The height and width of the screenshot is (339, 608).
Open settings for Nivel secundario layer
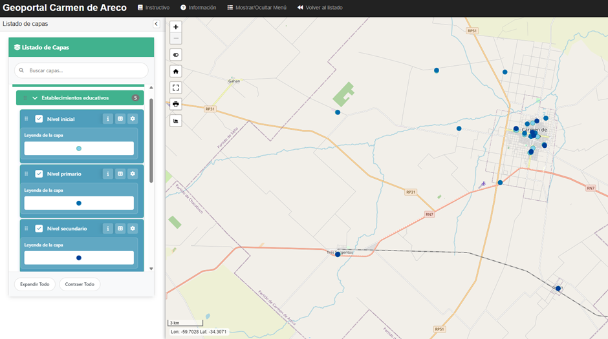coord(133,229)
